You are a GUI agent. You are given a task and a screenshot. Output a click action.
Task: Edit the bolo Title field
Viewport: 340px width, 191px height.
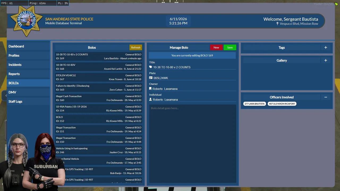coord(193,67)
